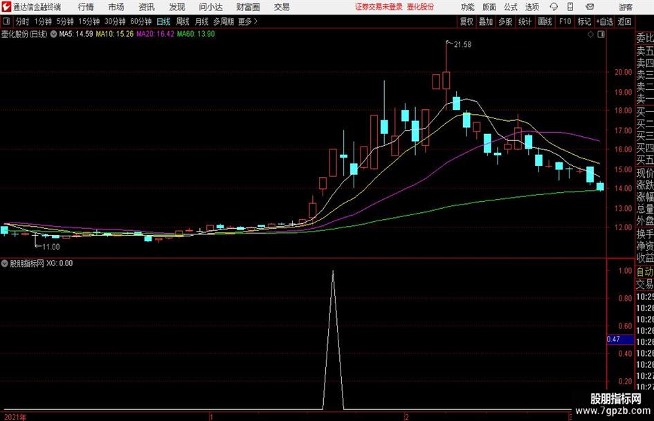Image resolution: width=654 pixels, height=421 pixels.
Task: Click the 2021年 label on the time axis
Action: [15, 417]
